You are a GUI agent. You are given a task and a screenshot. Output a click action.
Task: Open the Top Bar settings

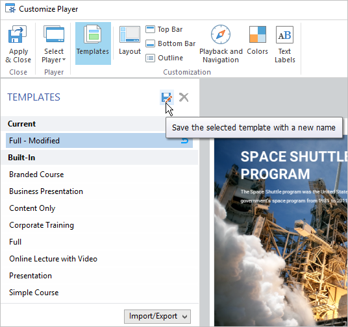point(164,29)
